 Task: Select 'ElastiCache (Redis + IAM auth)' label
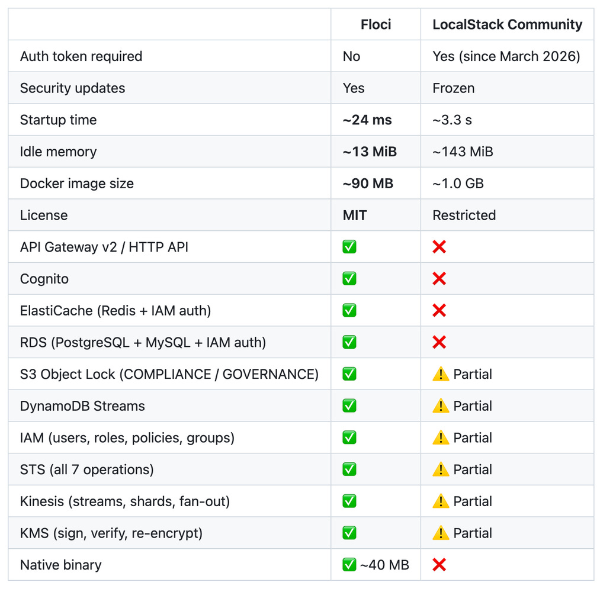point(115,310)
